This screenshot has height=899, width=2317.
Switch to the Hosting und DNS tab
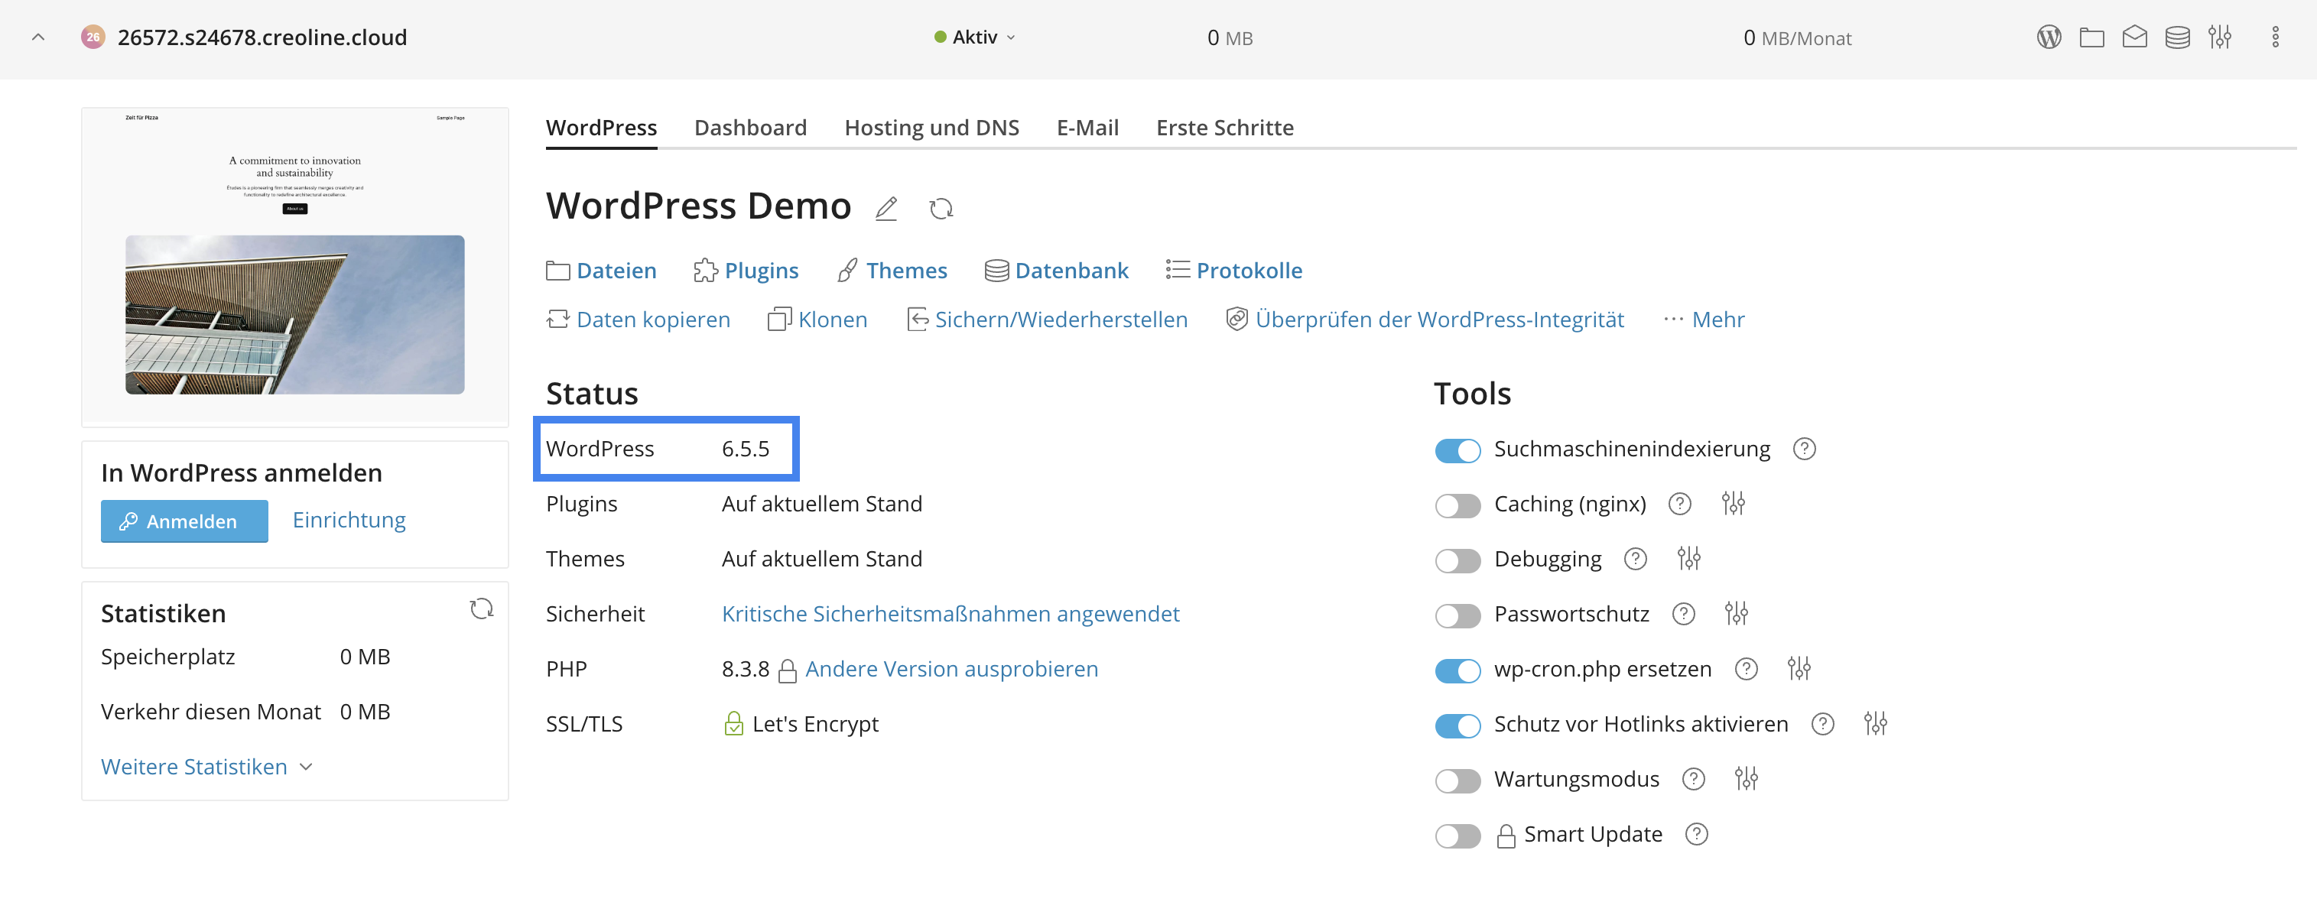pos(931,128)
